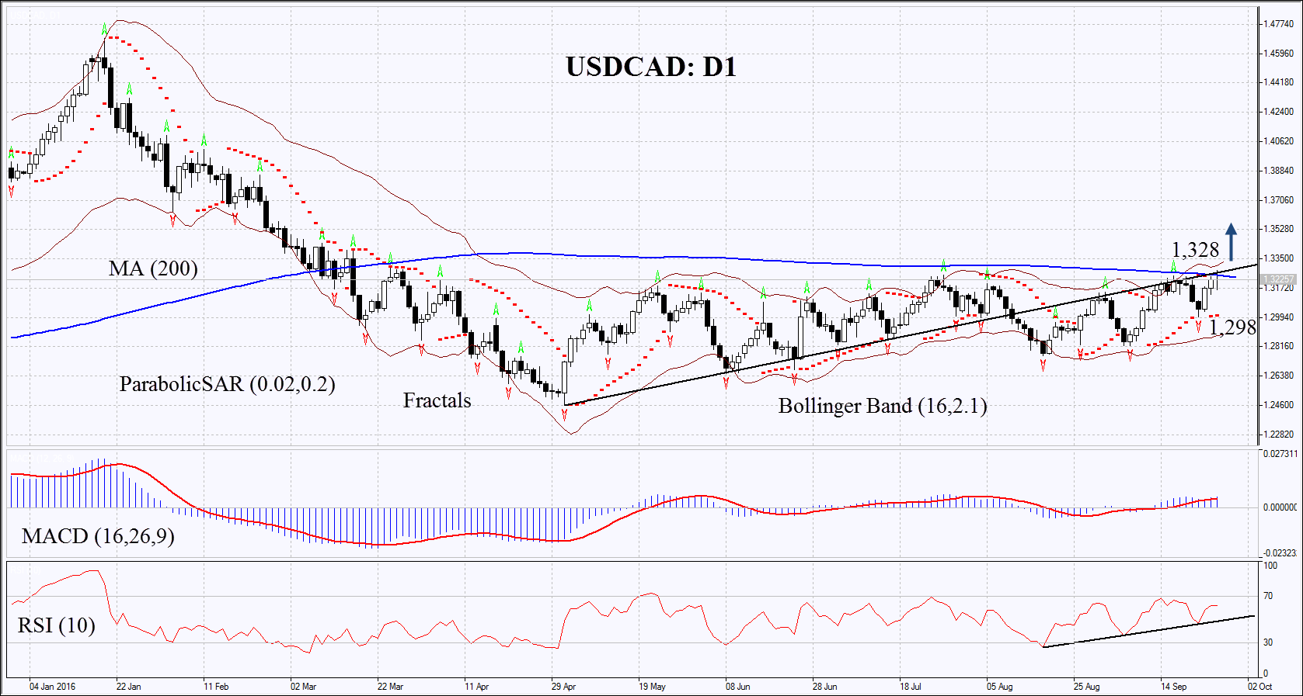Click the MACD 0.000000 scale value

click(1280, 507)
